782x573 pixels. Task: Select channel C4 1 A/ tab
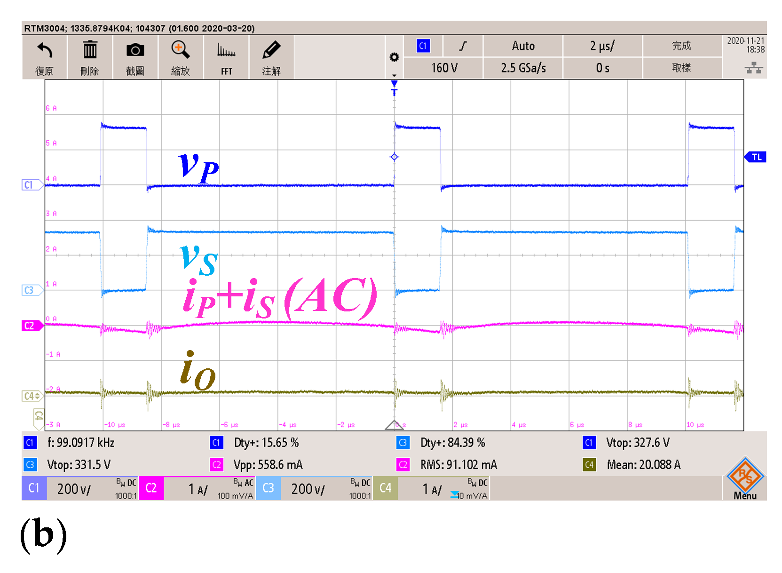(x=431, y=489)
